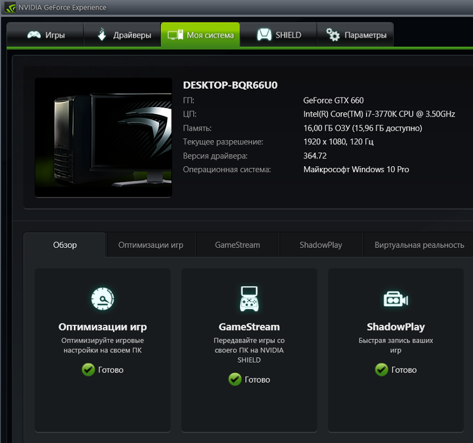Open the ShadowPlay sub-tab
The image size is (473, 443).
[321, 245]
